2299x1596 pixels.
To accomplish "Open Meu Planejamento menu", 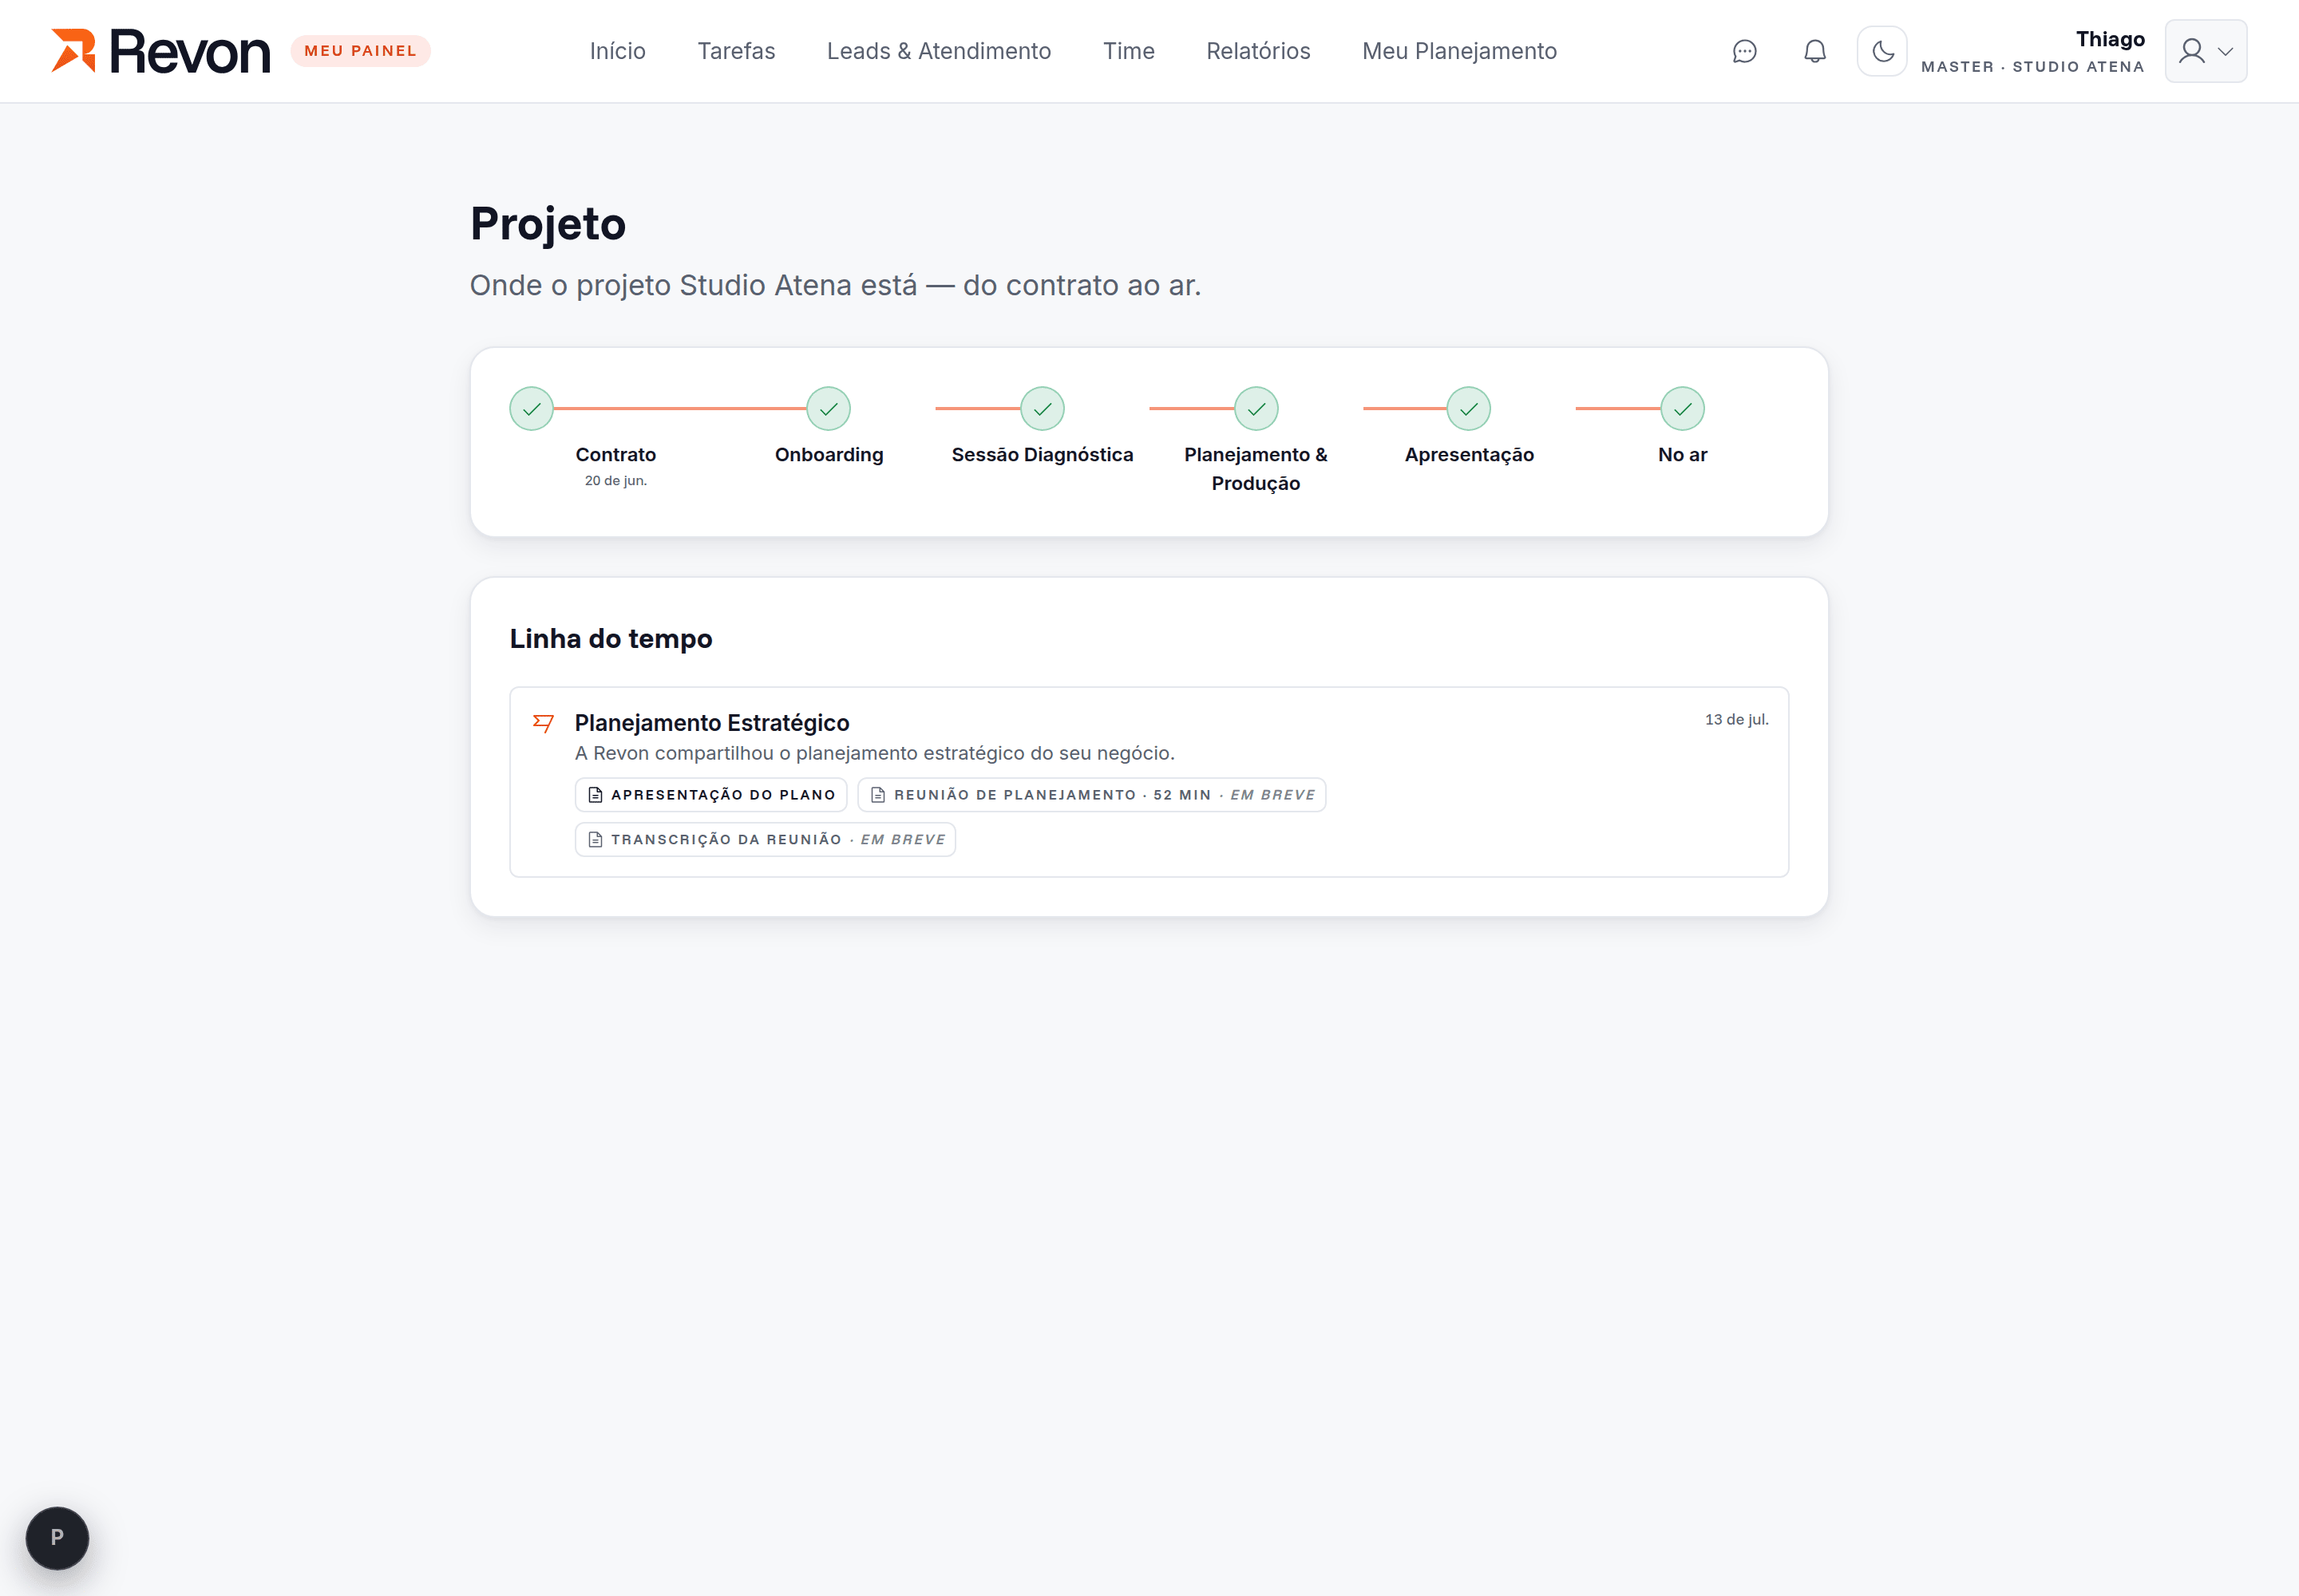I will point(1458,51).
